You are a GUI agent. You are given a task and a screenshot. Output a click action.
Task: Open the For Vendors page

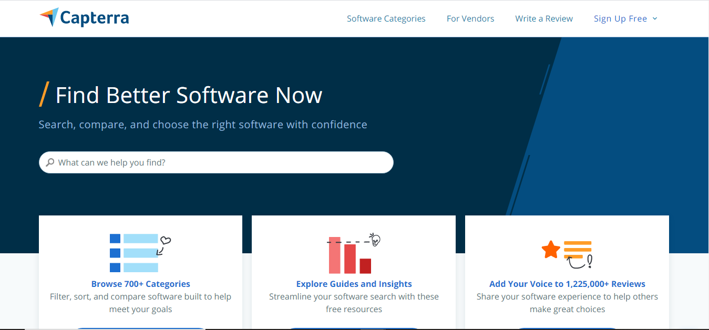pos(470,18)
